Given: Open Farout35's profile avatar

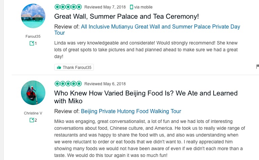Looking at the screenshot, I should [x=33, y=16].
